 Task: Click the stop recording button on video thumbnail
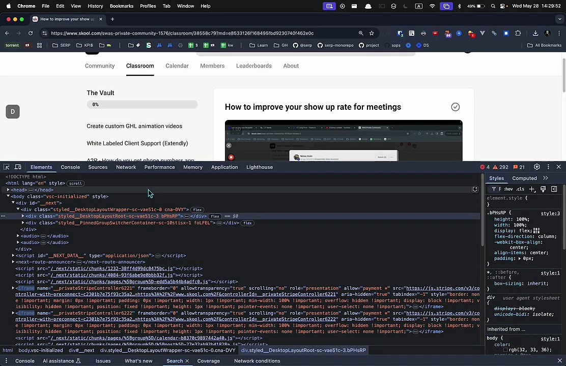231,157
